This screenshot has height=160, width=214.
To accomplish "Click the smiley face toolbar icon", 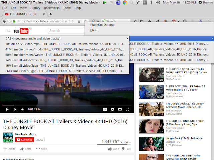I will [185, 21].
